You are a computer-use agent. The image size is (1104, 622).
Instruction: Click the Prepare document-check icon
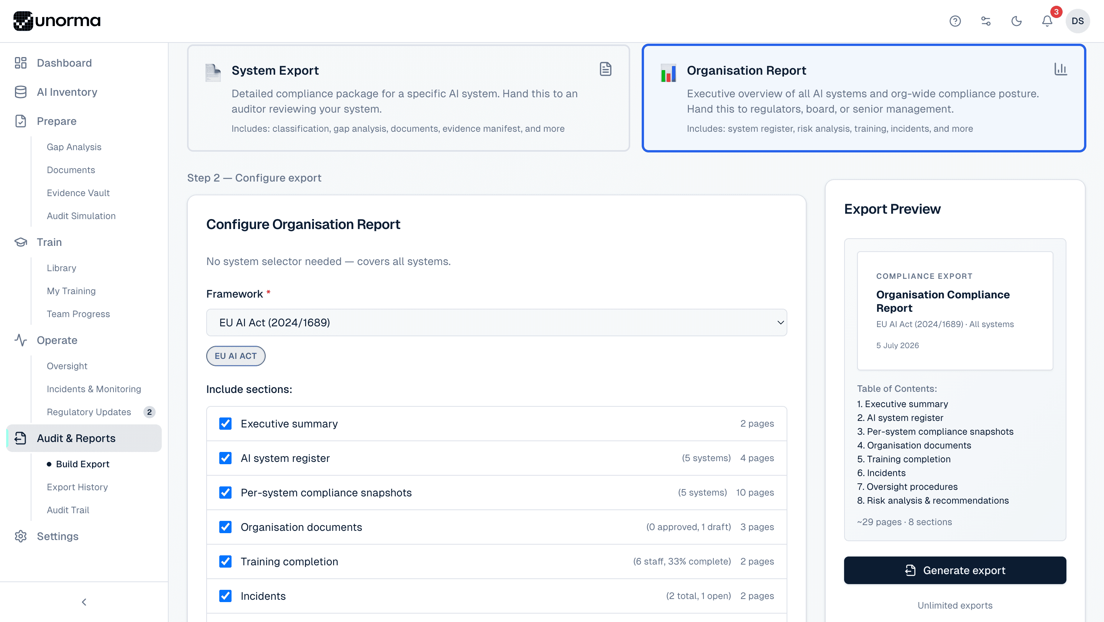point(21,121)
